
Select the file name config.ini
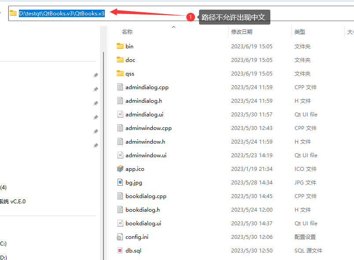pyautogui.click(x=137, y=237)
